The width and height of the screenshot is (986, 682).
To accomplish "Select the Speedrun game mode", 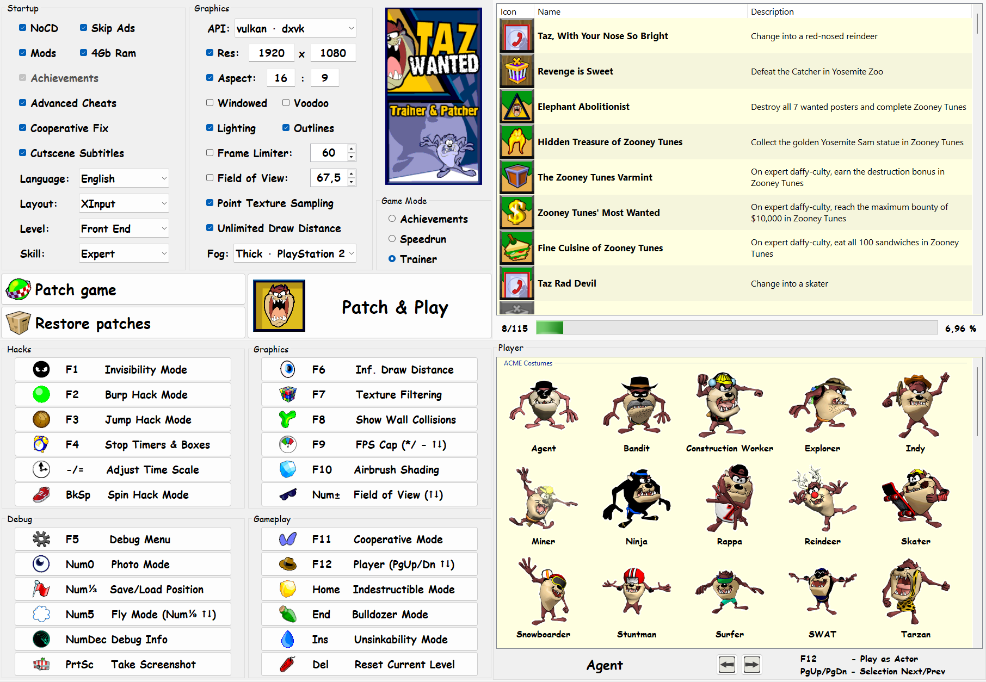I will click(x=392, y=239).
